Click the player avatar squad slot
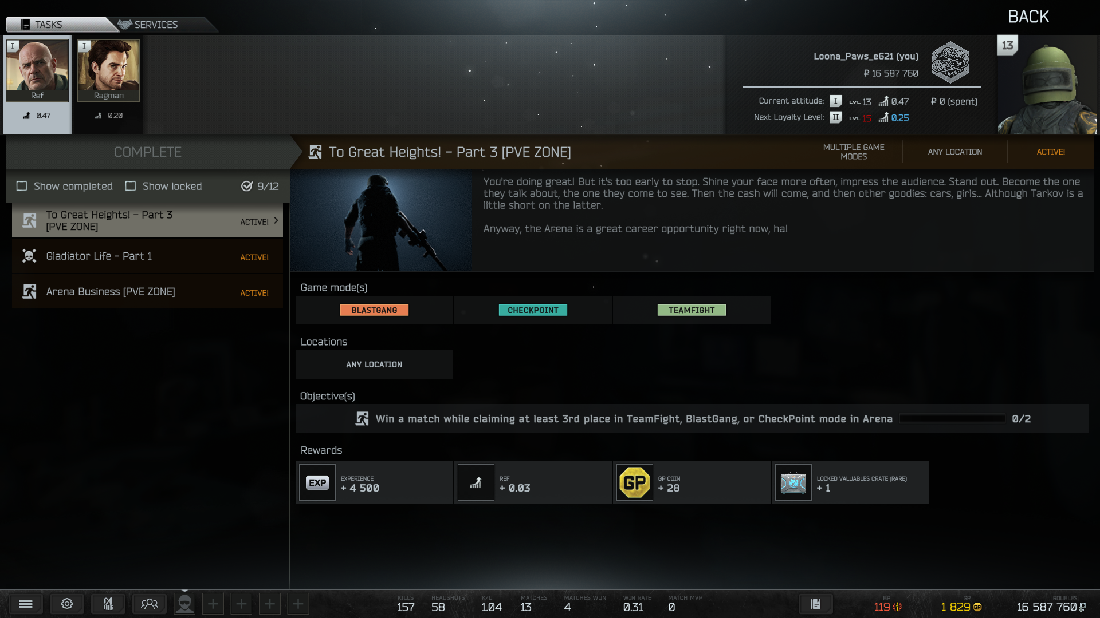Viewport: 1100px width, 618px height. tap(184, 604)
